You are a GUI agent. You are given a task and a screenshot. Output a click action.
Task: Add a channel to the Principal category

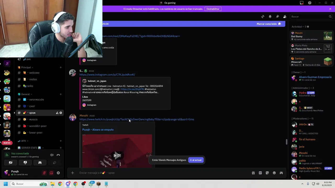(61, 67)
